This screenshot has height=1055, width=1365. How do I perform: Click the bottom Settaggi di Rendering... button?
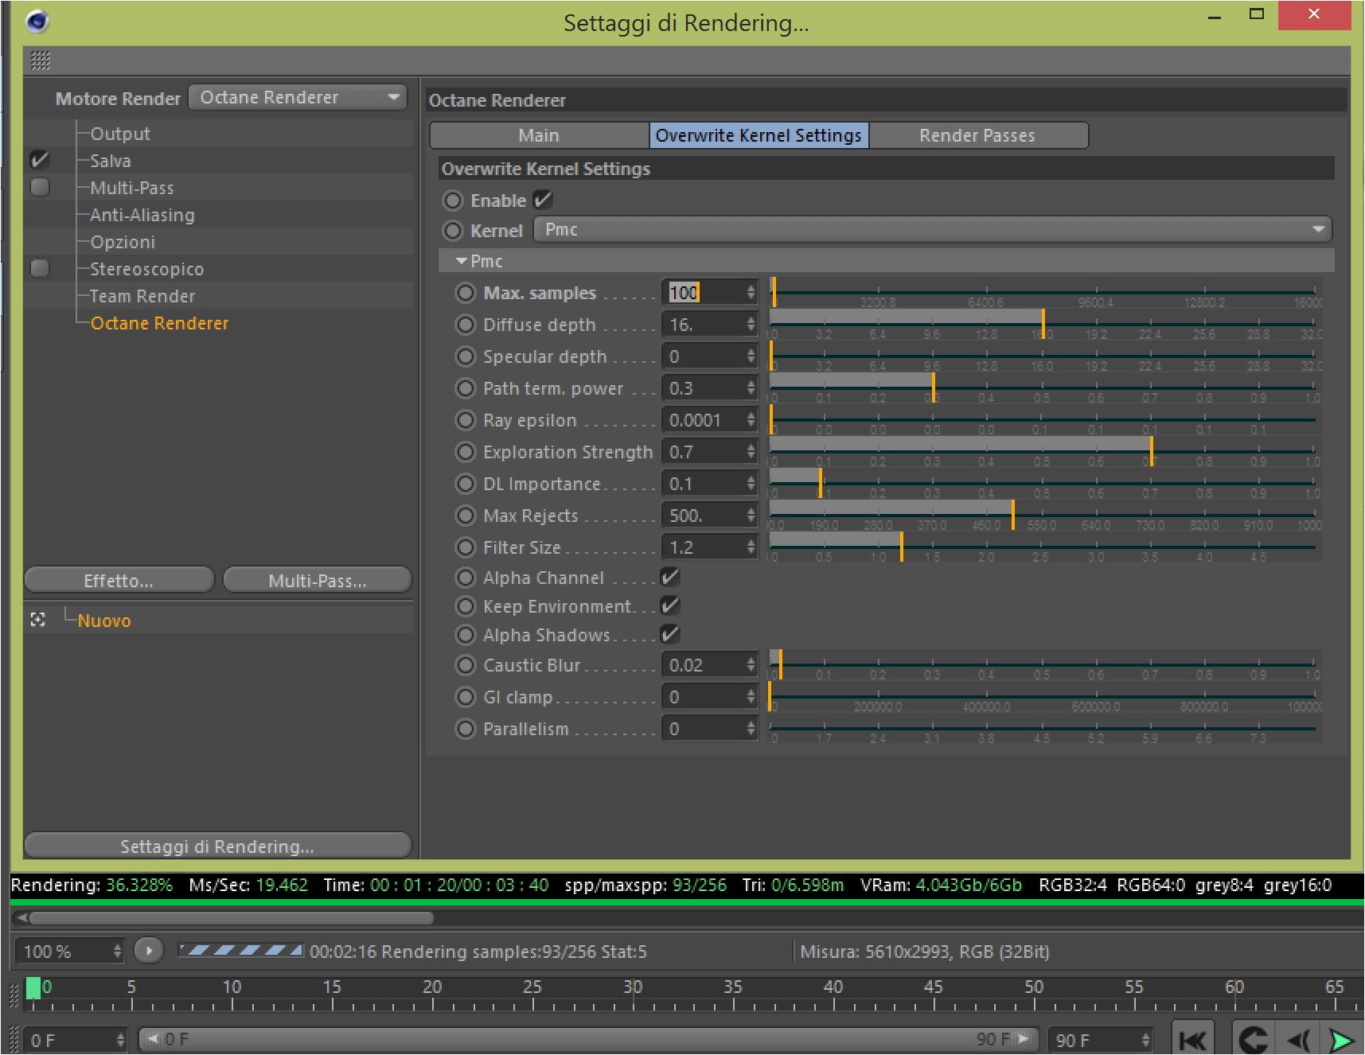point(218,846)
